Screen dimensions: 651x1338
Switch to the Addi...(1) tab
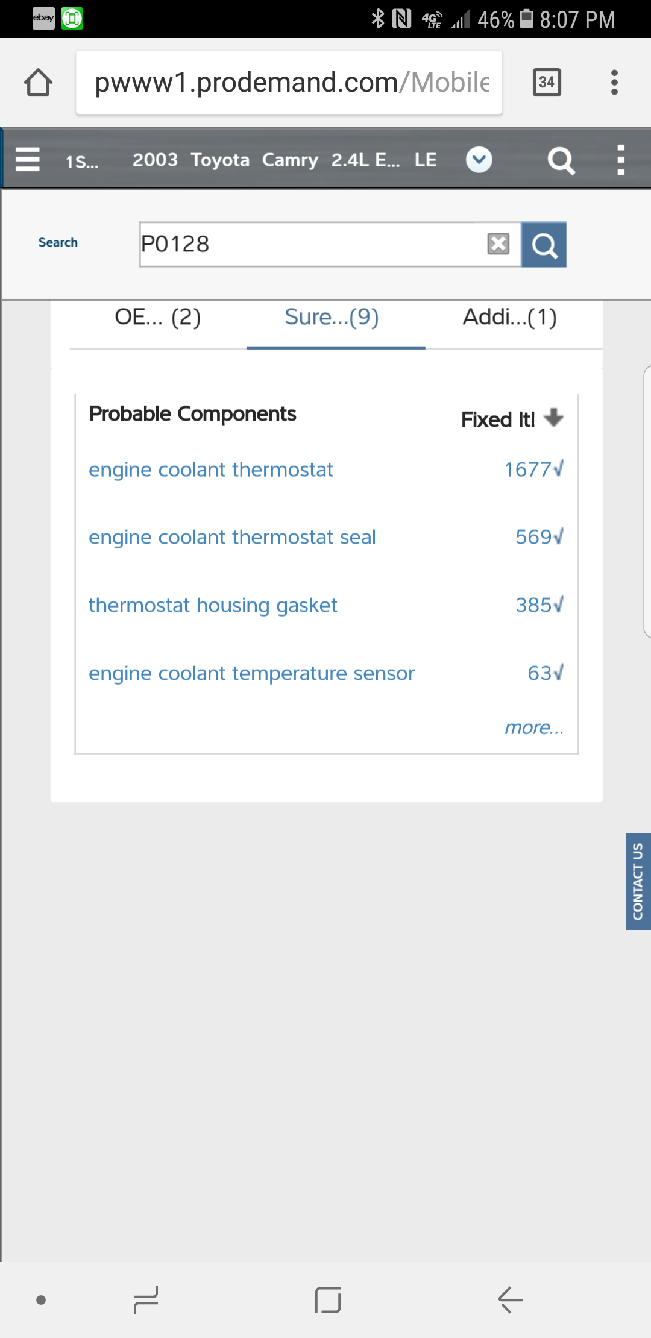tap(509, 318)
